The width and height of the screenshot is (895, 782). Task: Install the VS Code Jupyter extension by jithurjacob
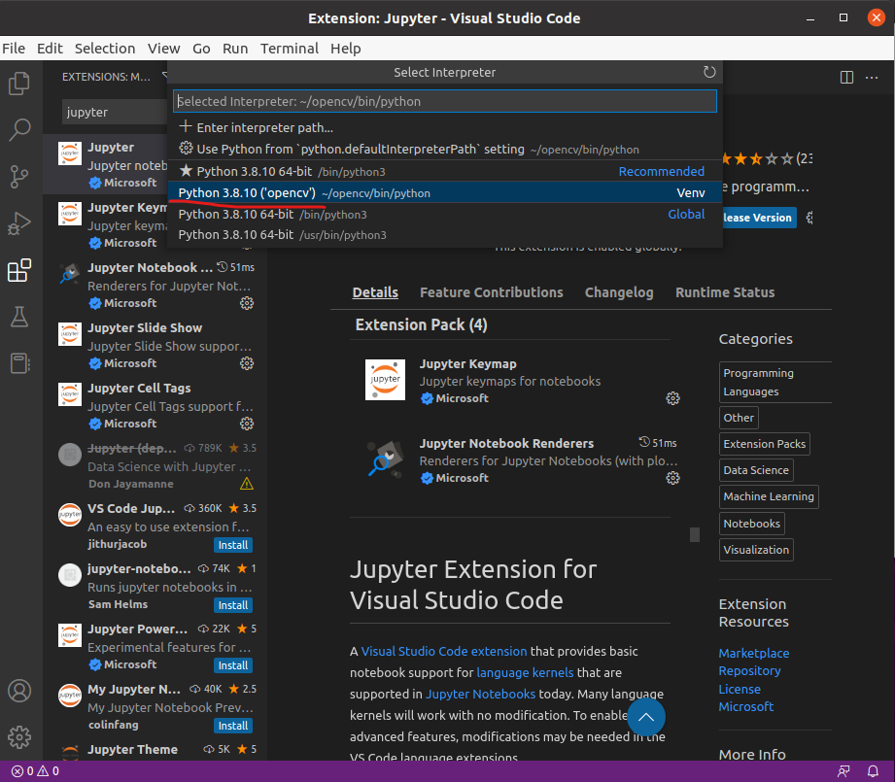(x=233, y=545)
